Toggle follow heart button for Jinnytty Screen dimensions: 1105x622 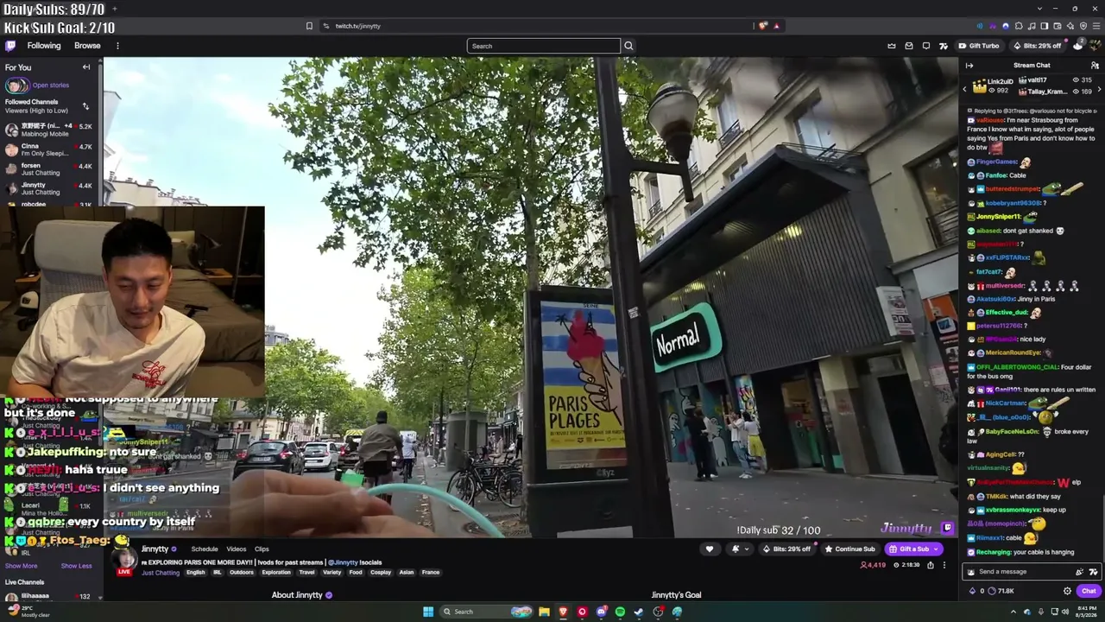[x=710, y=549]
